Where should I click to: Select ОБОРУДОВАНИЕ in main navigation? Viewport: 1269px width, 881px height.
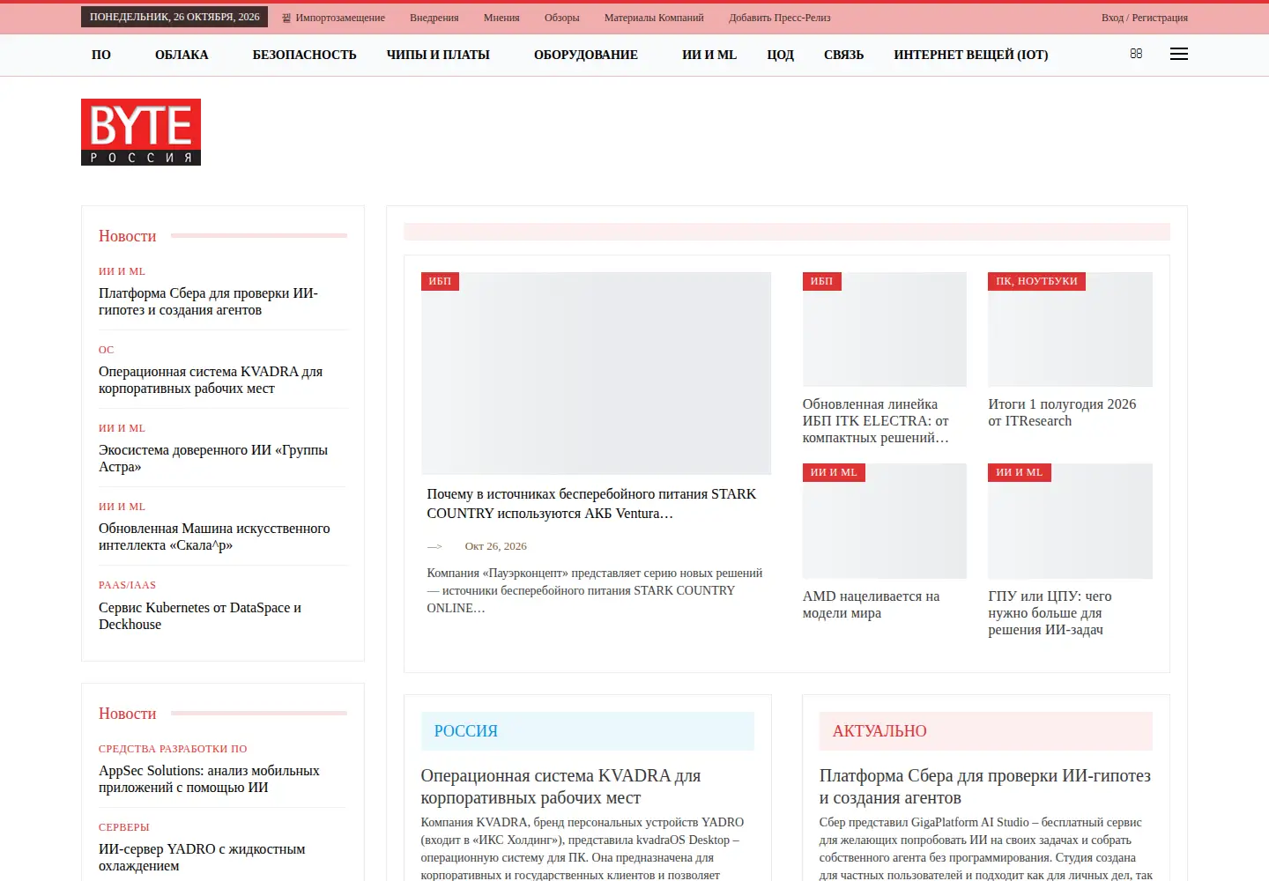(586, 55)
